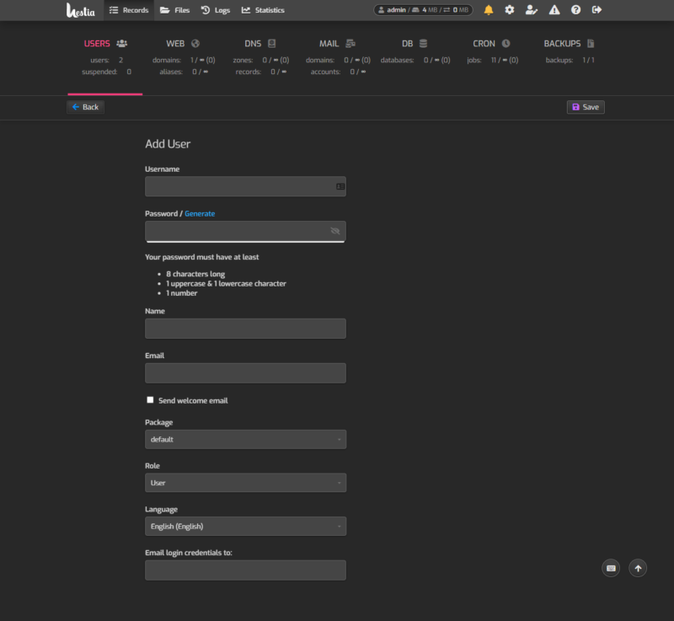Toggle password visibility with the eye icon

pyautogui.click(x=335, y=231)
